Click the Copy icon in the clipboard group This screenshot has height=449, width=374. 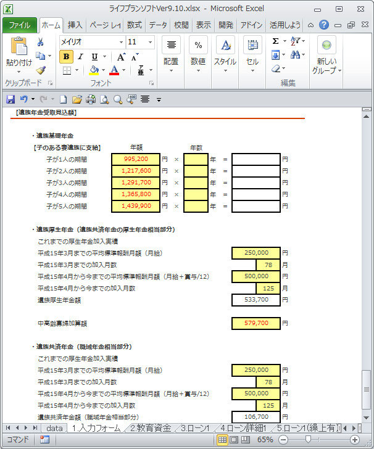pyautogui.click(x=40, y=56)
